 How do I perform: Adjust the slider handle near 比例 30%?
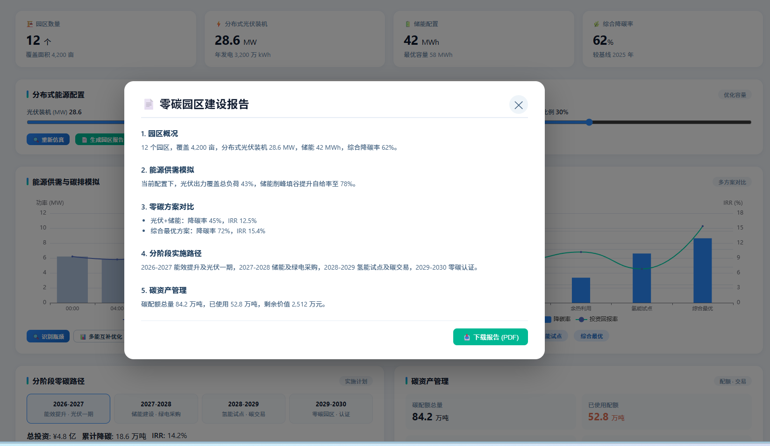click(589, 122)
